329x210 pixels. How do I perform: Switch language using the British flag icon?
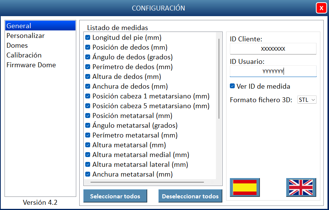point(301,187)
